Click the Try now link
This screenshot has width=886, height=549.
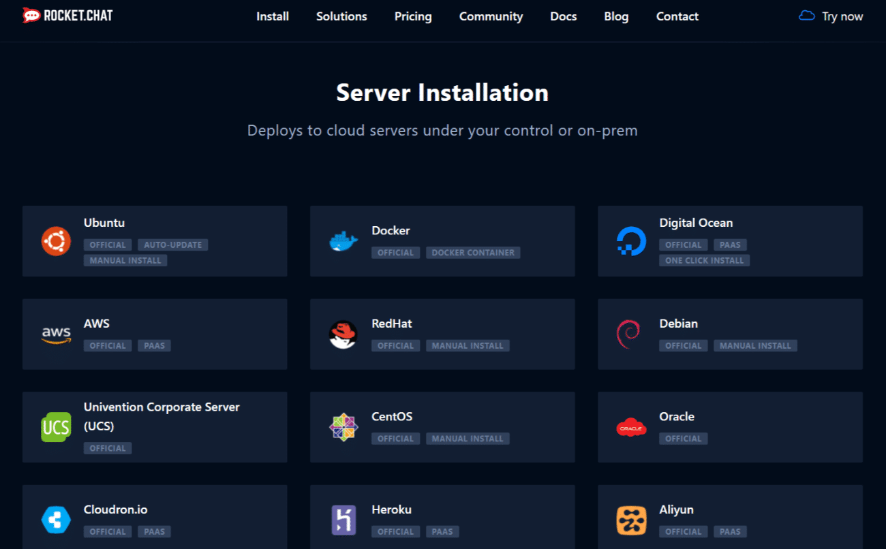click(843, 16)
